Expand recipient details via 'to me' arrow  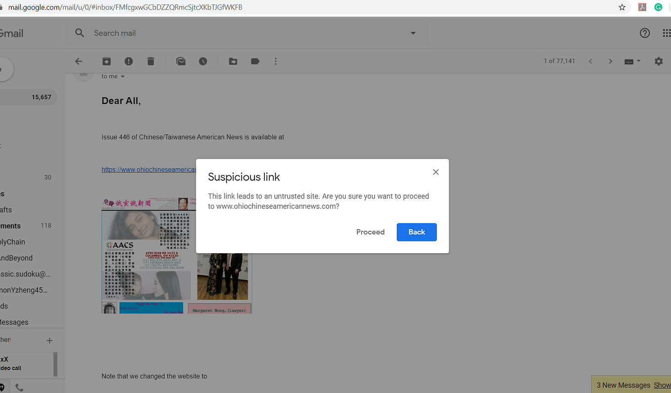click(122, 77)
